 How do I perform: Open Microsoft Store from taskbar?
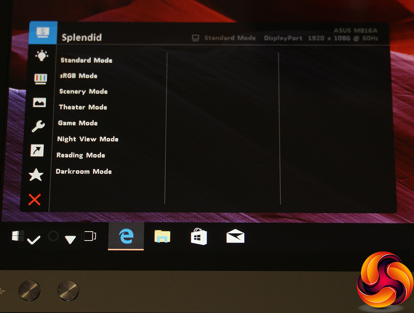pyautogui.click(x=199, y=236)
